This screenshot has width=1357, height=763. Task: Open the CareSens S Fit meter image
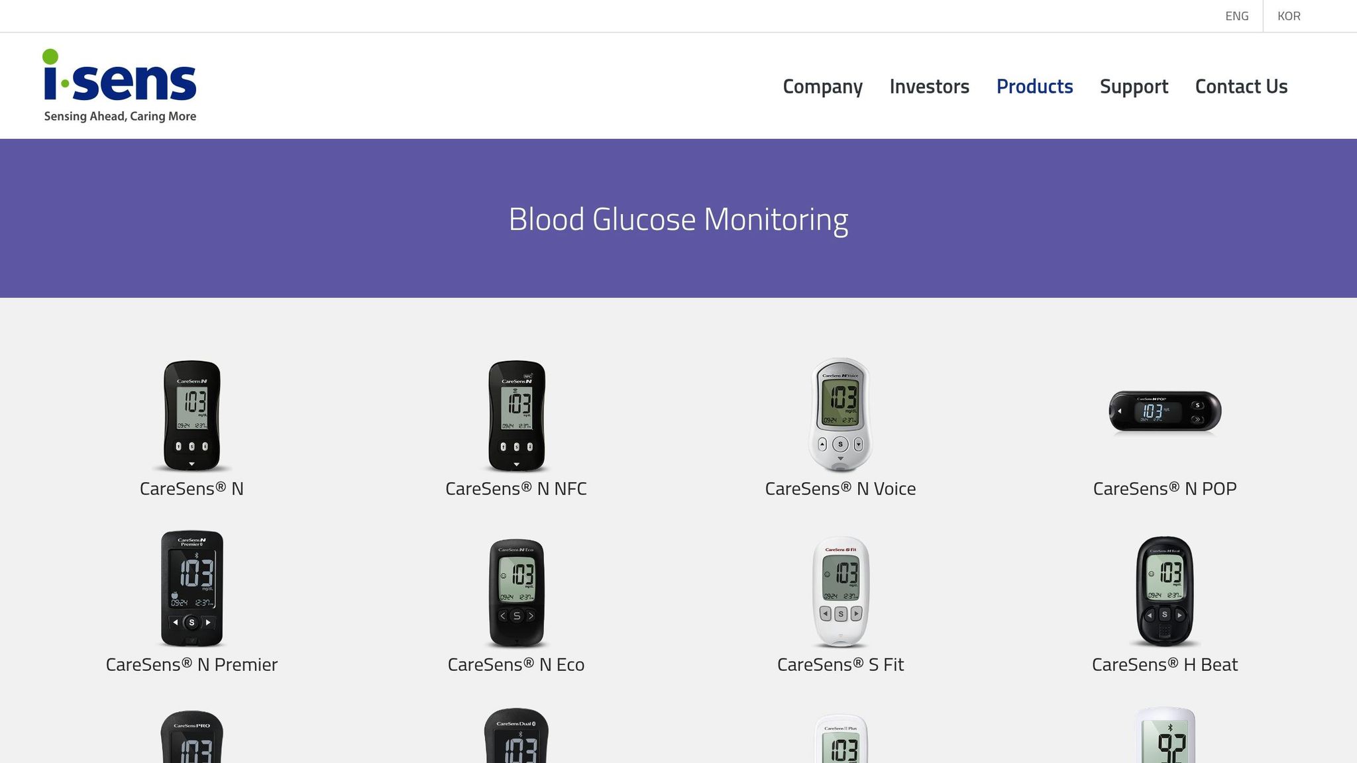(x=840, y=591)
